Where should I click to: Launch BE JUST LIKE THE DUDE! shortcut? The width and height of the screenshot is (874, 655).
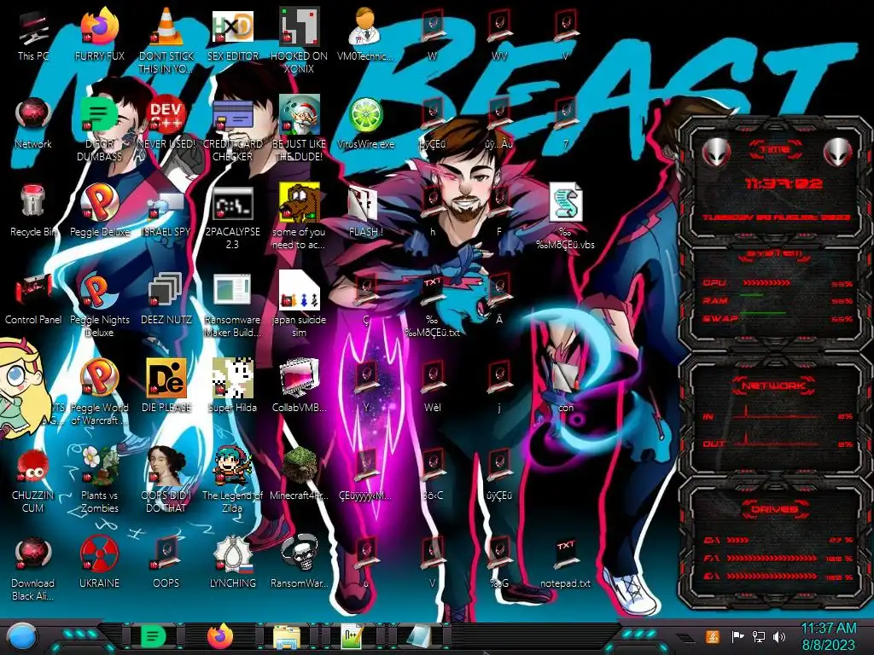click(x=300, y=130)
